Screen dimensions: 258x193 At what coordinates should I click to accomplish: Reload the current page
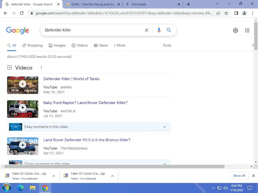[x=22, y=13]
